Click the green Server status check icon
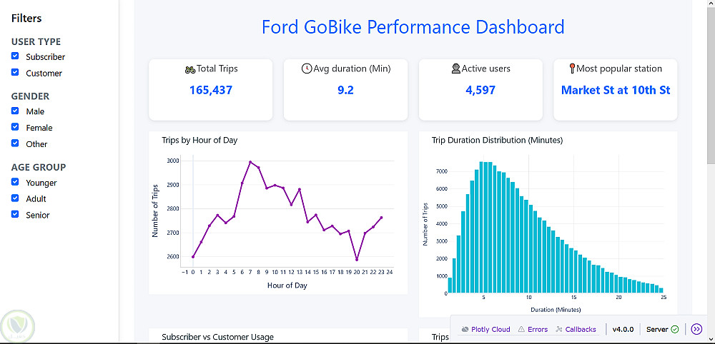Viewport: 715px width, 344px height. pos(675,330)
